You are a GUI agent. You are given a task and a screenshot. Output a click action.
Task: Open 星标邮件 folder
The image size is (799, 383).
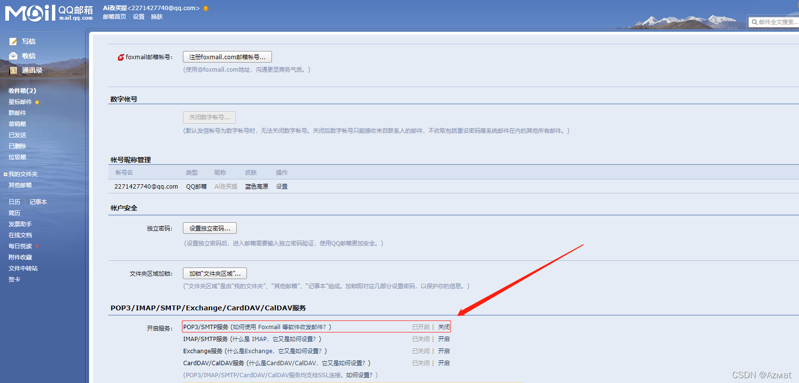pos(20,102)
